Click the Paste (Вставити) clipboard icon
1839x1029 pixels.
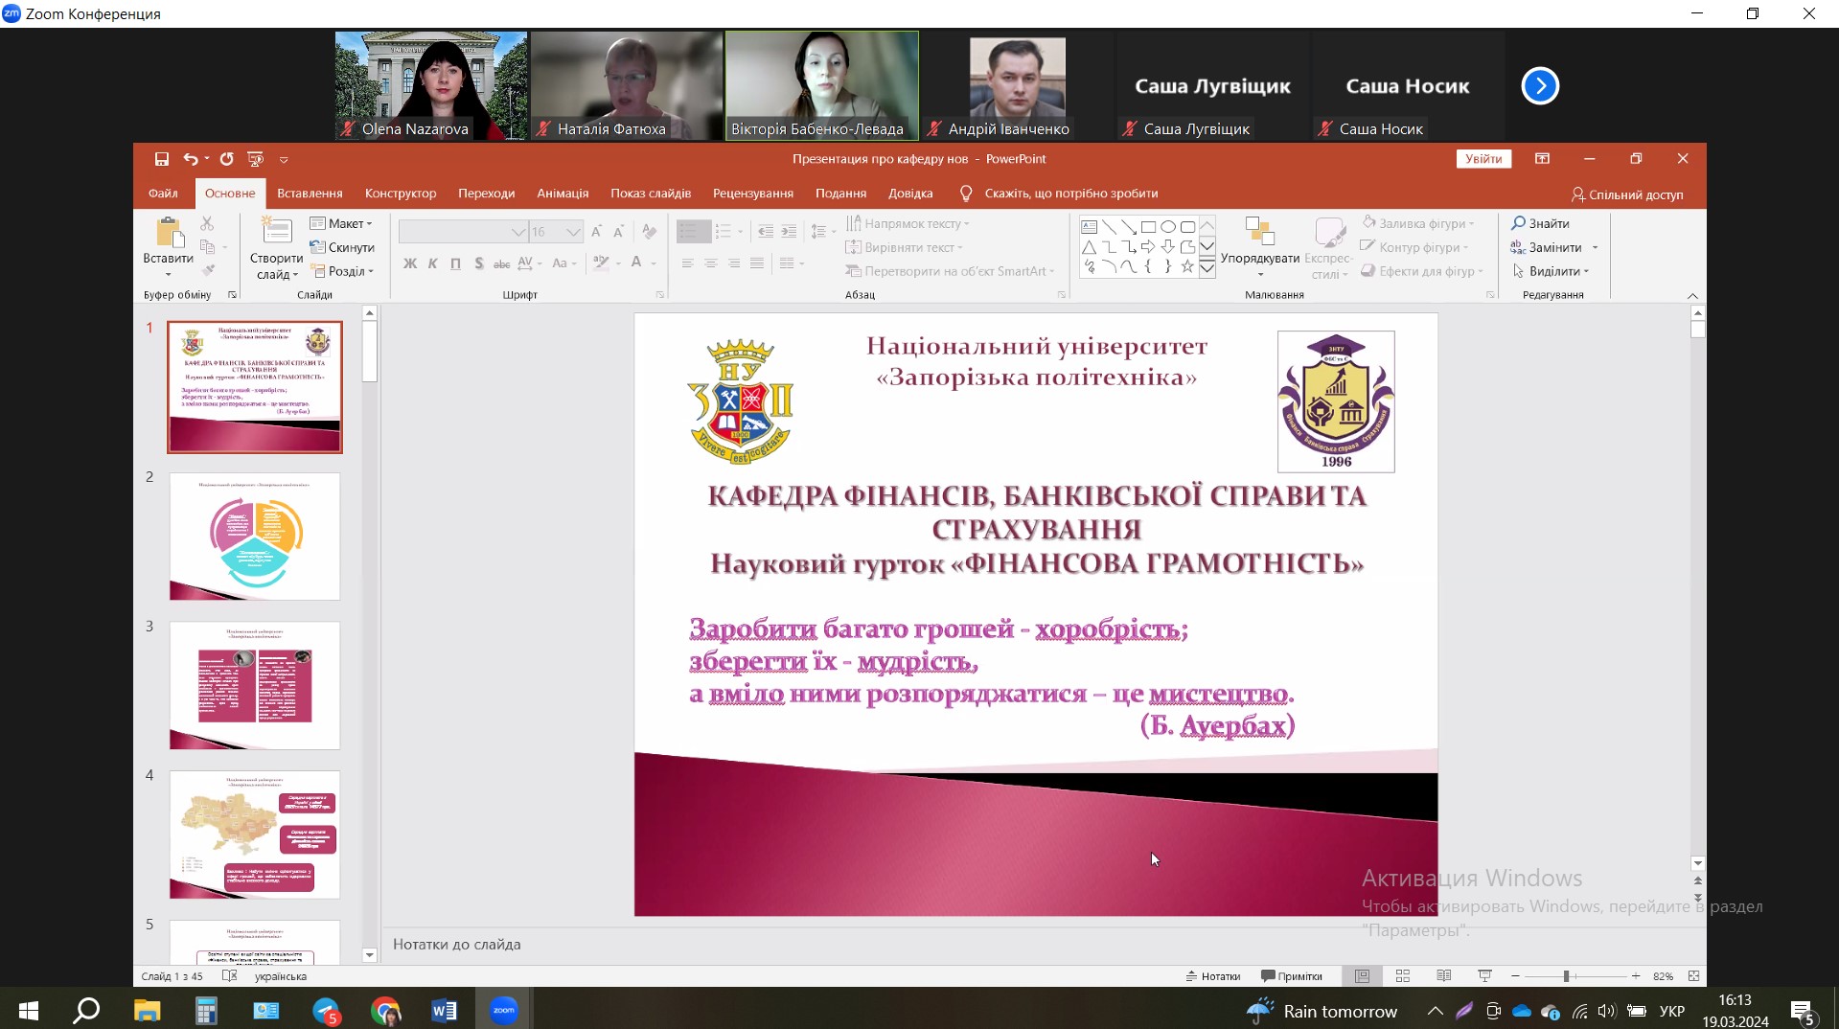click(168, 233)
